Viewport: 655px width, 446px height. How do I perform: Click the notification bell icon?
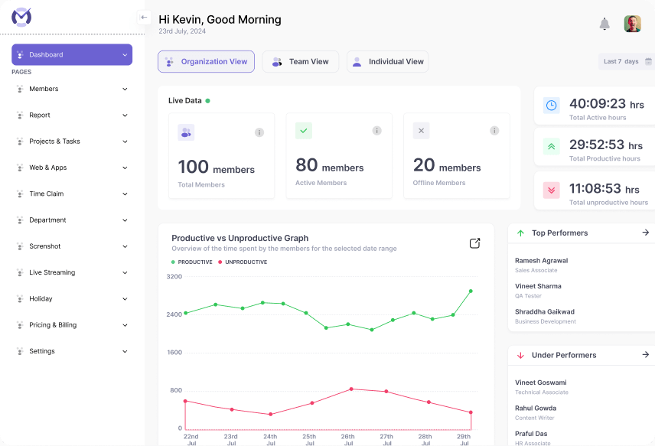[x=604, y=24]
